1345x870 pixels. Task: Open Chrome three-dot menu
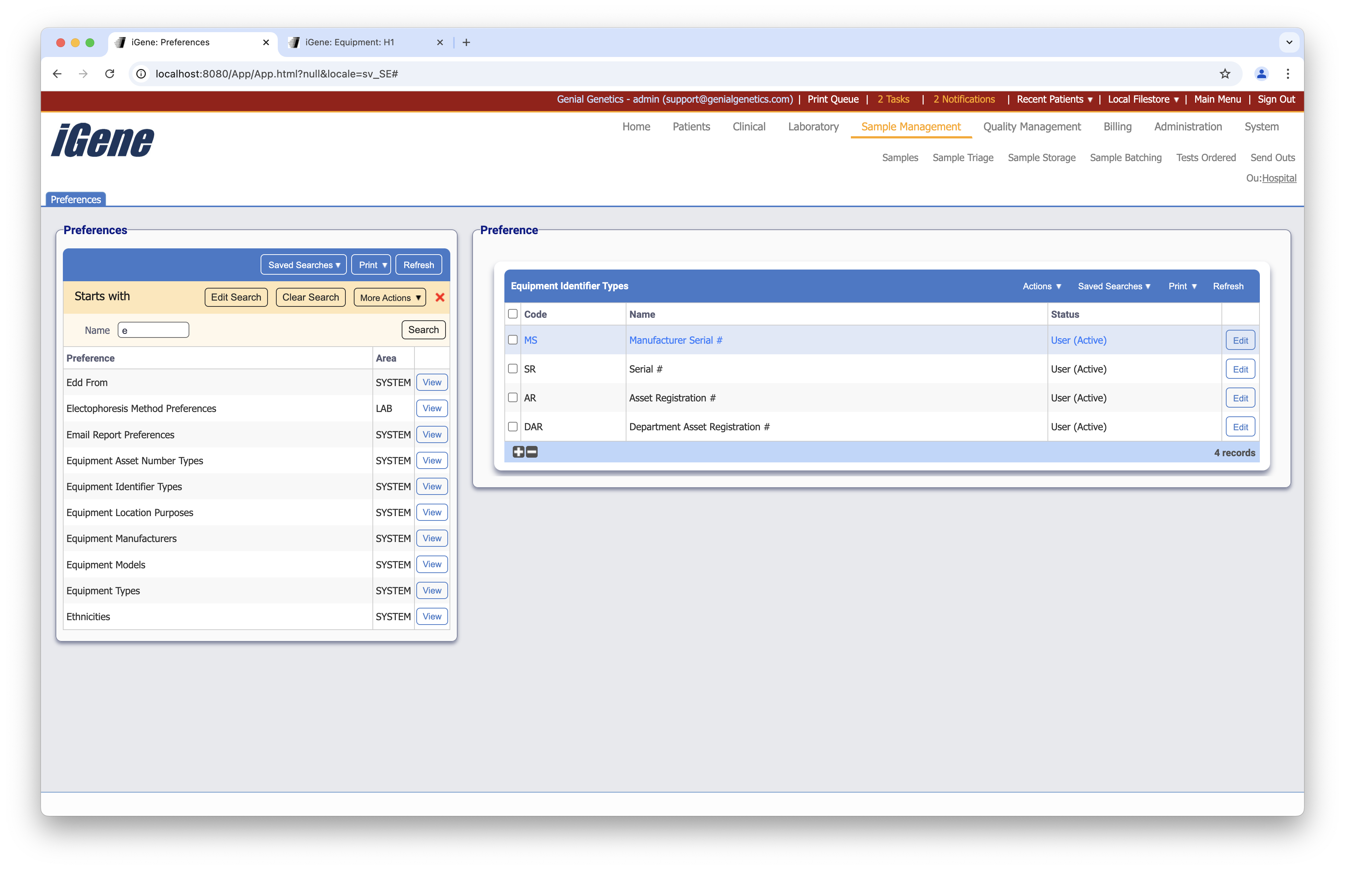pos(1288,74)
